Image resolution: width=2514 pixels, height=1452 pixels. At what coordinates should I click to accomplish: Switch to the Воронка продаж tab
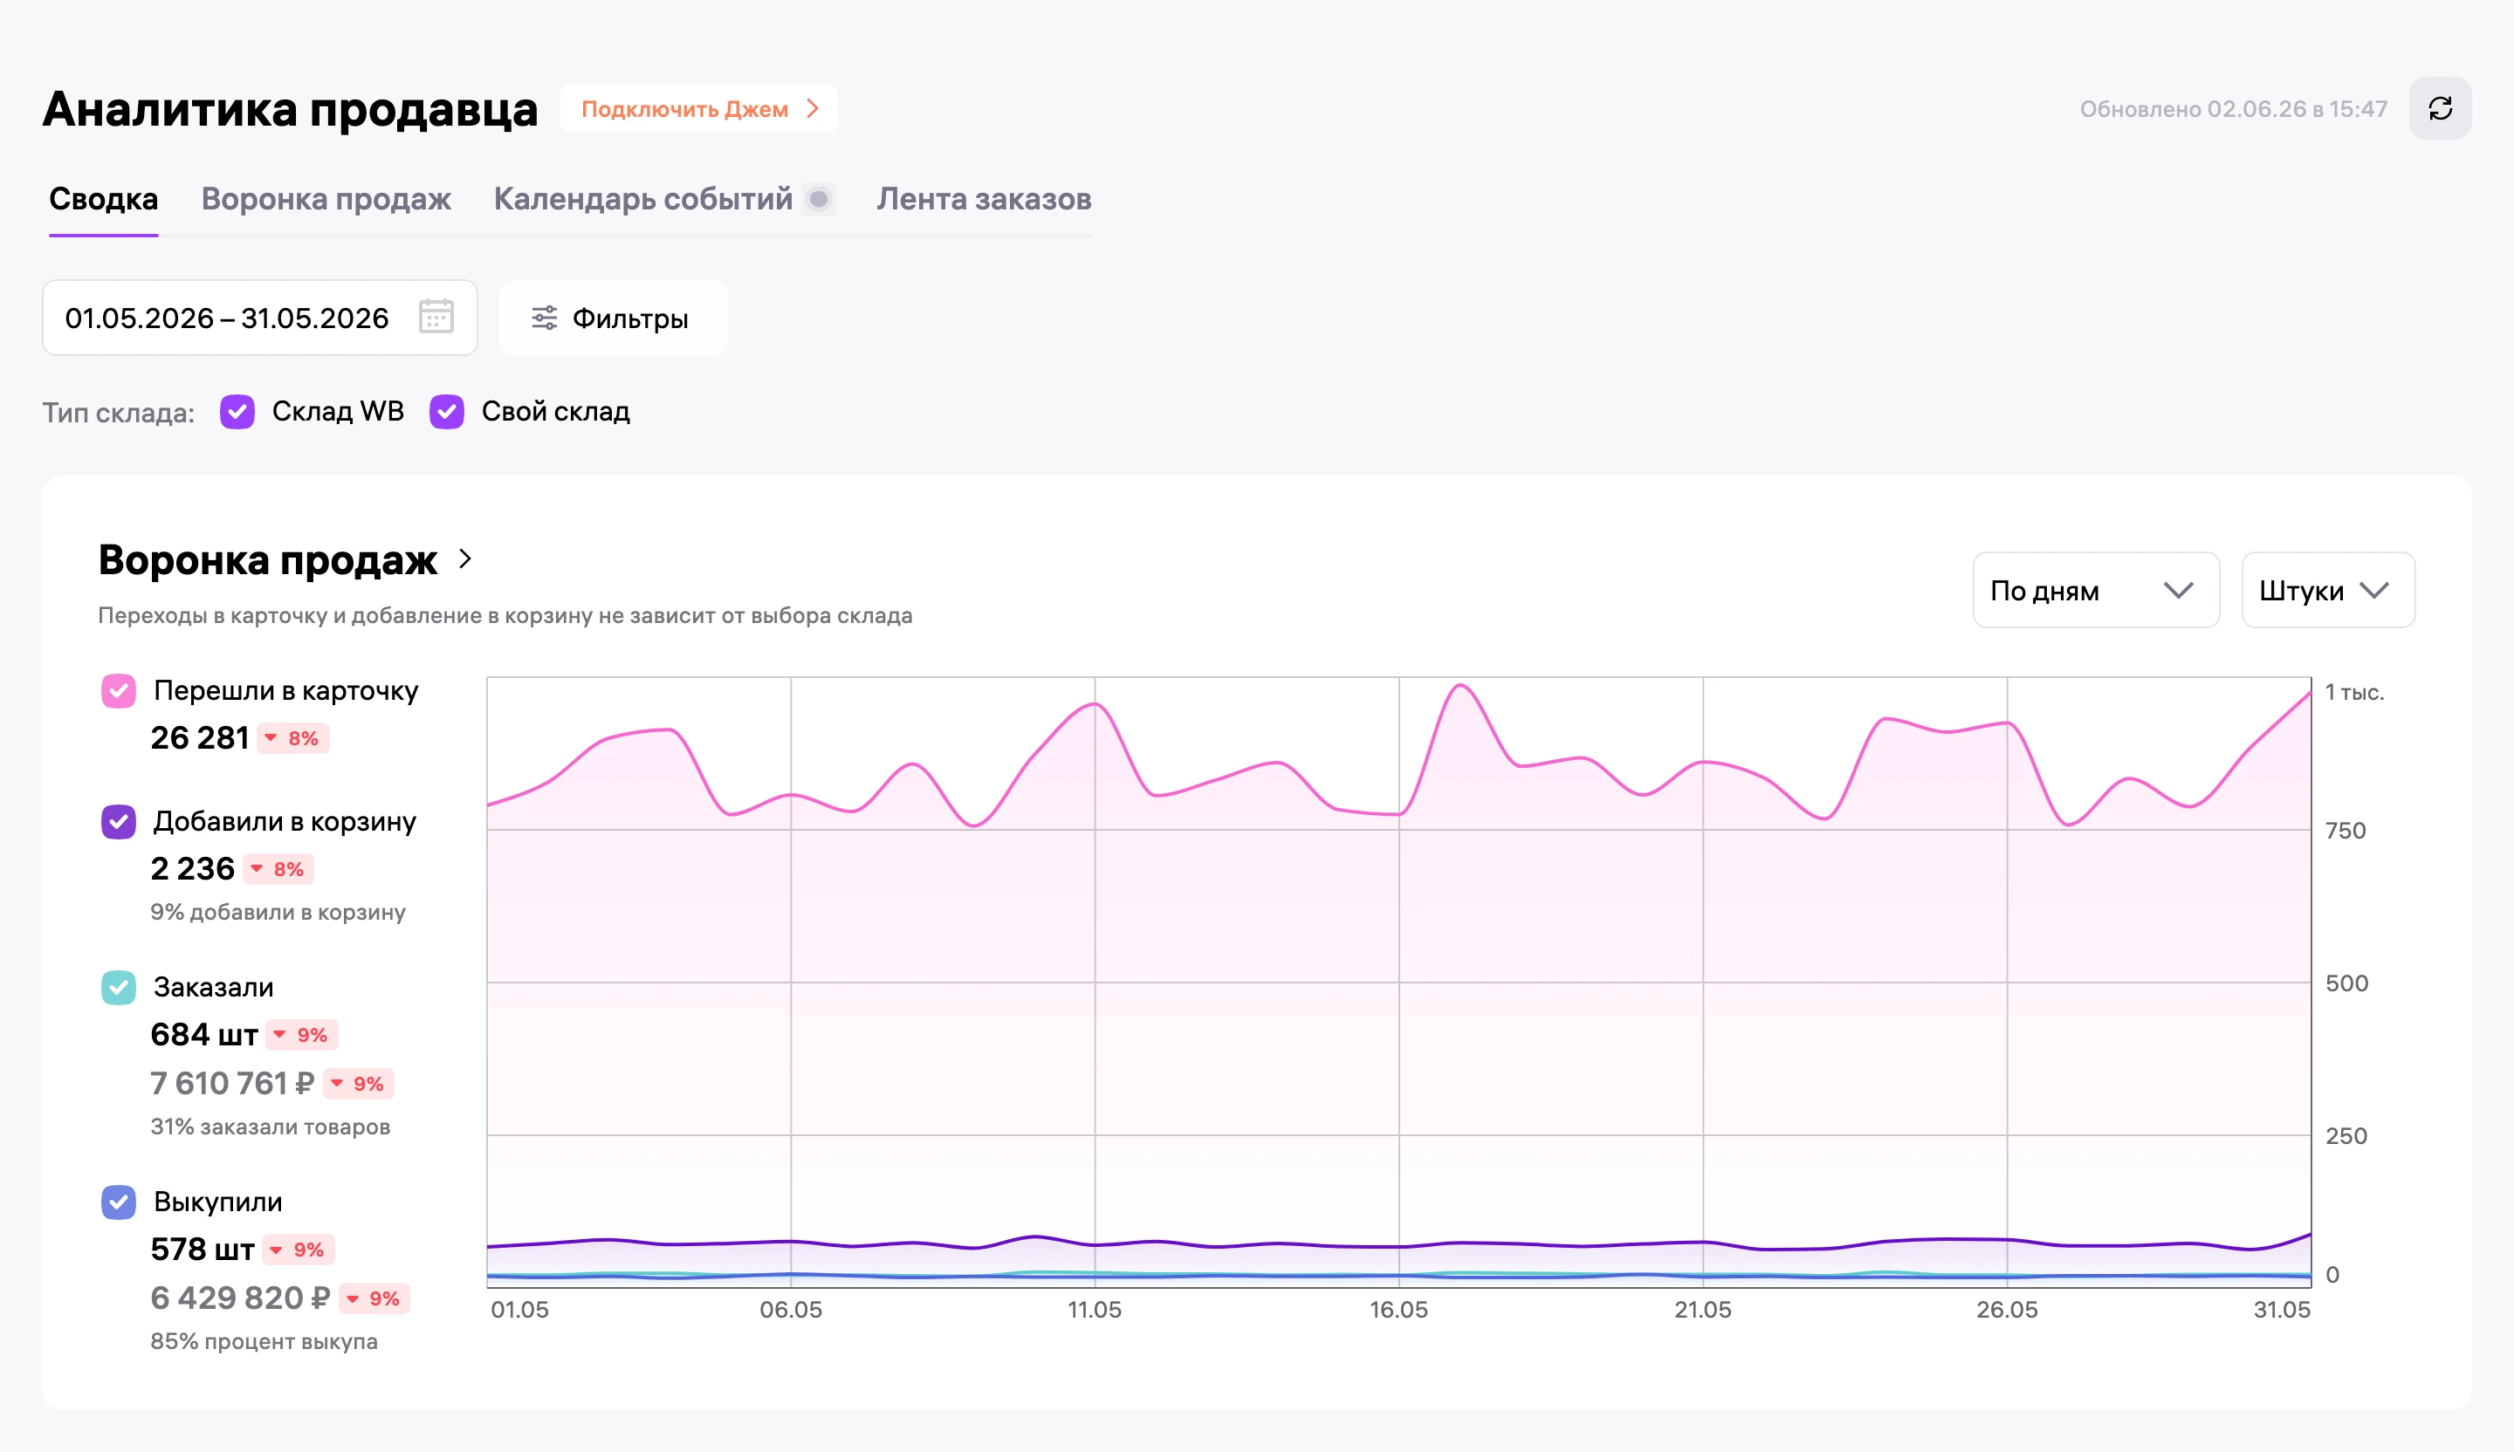pos(326,200)
